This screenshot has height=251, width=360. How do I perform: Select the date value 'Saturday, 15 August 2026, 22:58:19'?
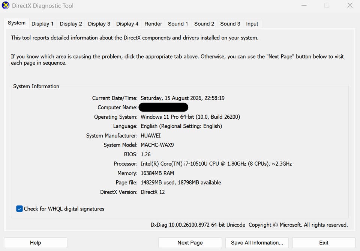coord(183,98)
